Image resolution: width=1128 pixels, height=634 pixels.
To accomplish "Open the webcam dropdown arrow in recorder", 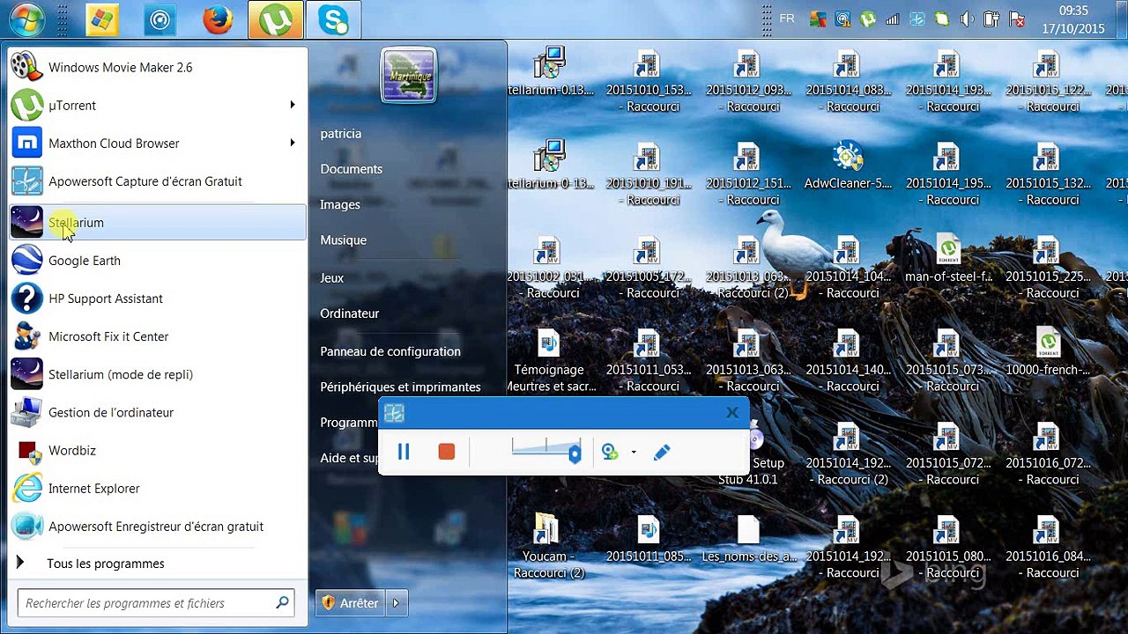I will pyautogui.click(x=633, y=453).
